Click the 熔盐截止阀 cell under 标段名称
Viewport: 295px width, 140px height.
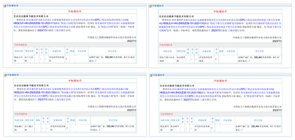coord(19,128)
